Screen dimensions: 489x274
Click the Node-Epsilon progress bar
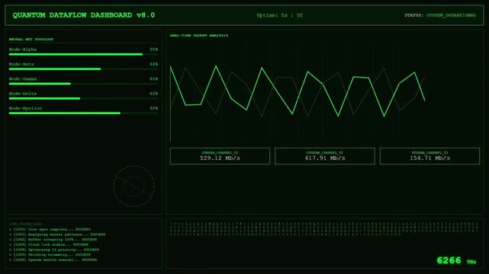[x=83, y=113]
